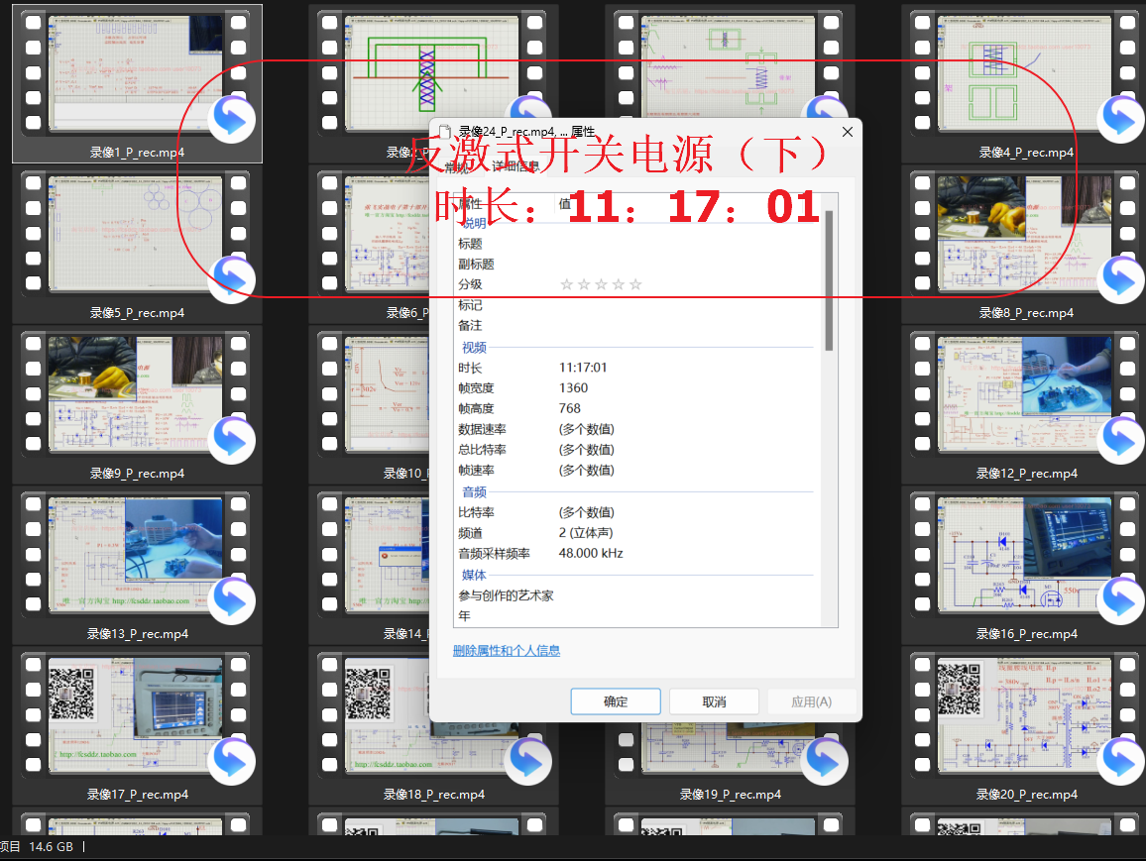
Task: Click the 音频 section header
Action: coord(474,491)
